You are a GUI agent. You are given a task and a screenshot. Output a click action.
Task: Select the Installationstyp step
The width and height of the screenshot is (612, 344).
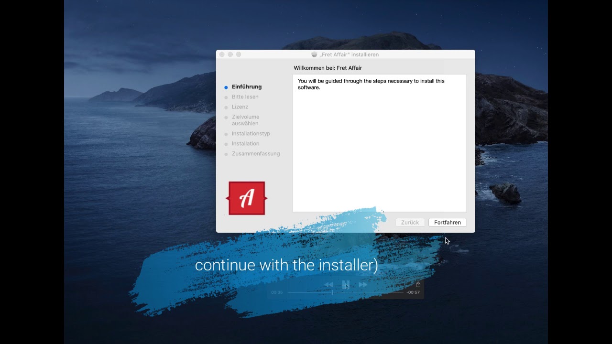click(x=251, y=134)
